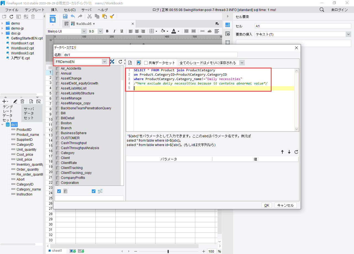Click the zoom slider handle in the status bar

click(168, 251)
